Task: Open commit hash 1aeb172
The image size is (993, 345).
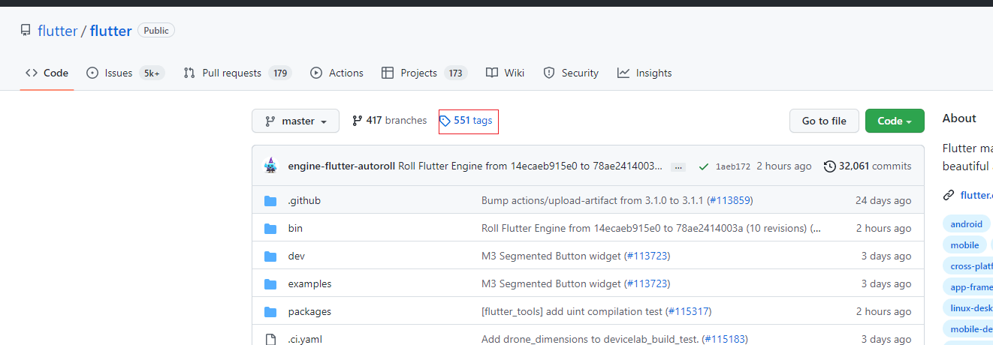Action: (x=733, y=166)
